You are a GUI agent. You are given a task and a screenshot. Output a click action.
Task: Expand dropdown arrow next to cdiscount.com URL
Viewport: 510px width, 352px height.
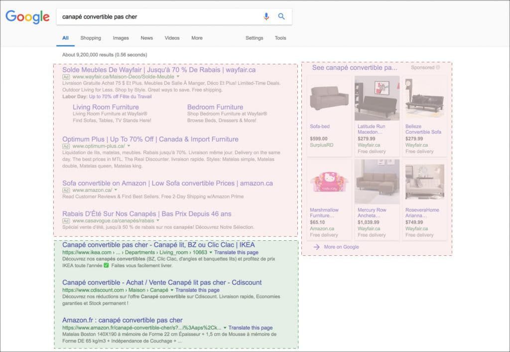[172, 290]
